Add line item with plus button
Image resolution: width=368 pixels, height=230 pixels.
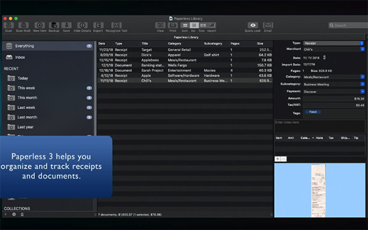click(278, 159)
